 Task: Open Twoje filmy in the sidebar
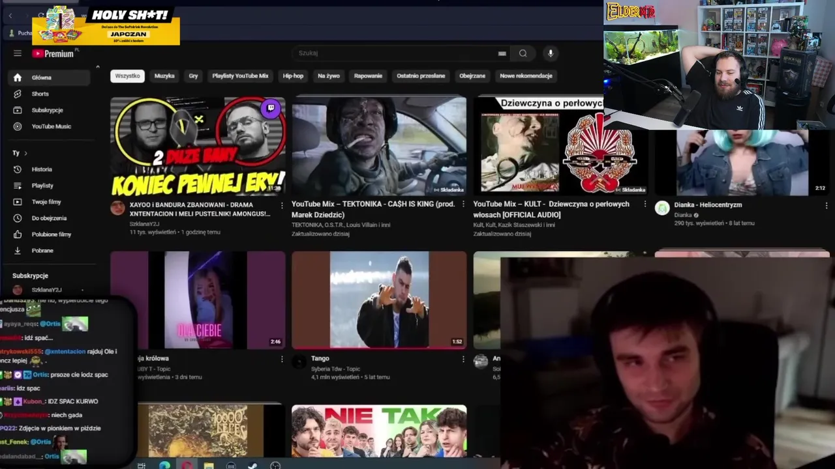pyautogui.click(x=50, y=202)
